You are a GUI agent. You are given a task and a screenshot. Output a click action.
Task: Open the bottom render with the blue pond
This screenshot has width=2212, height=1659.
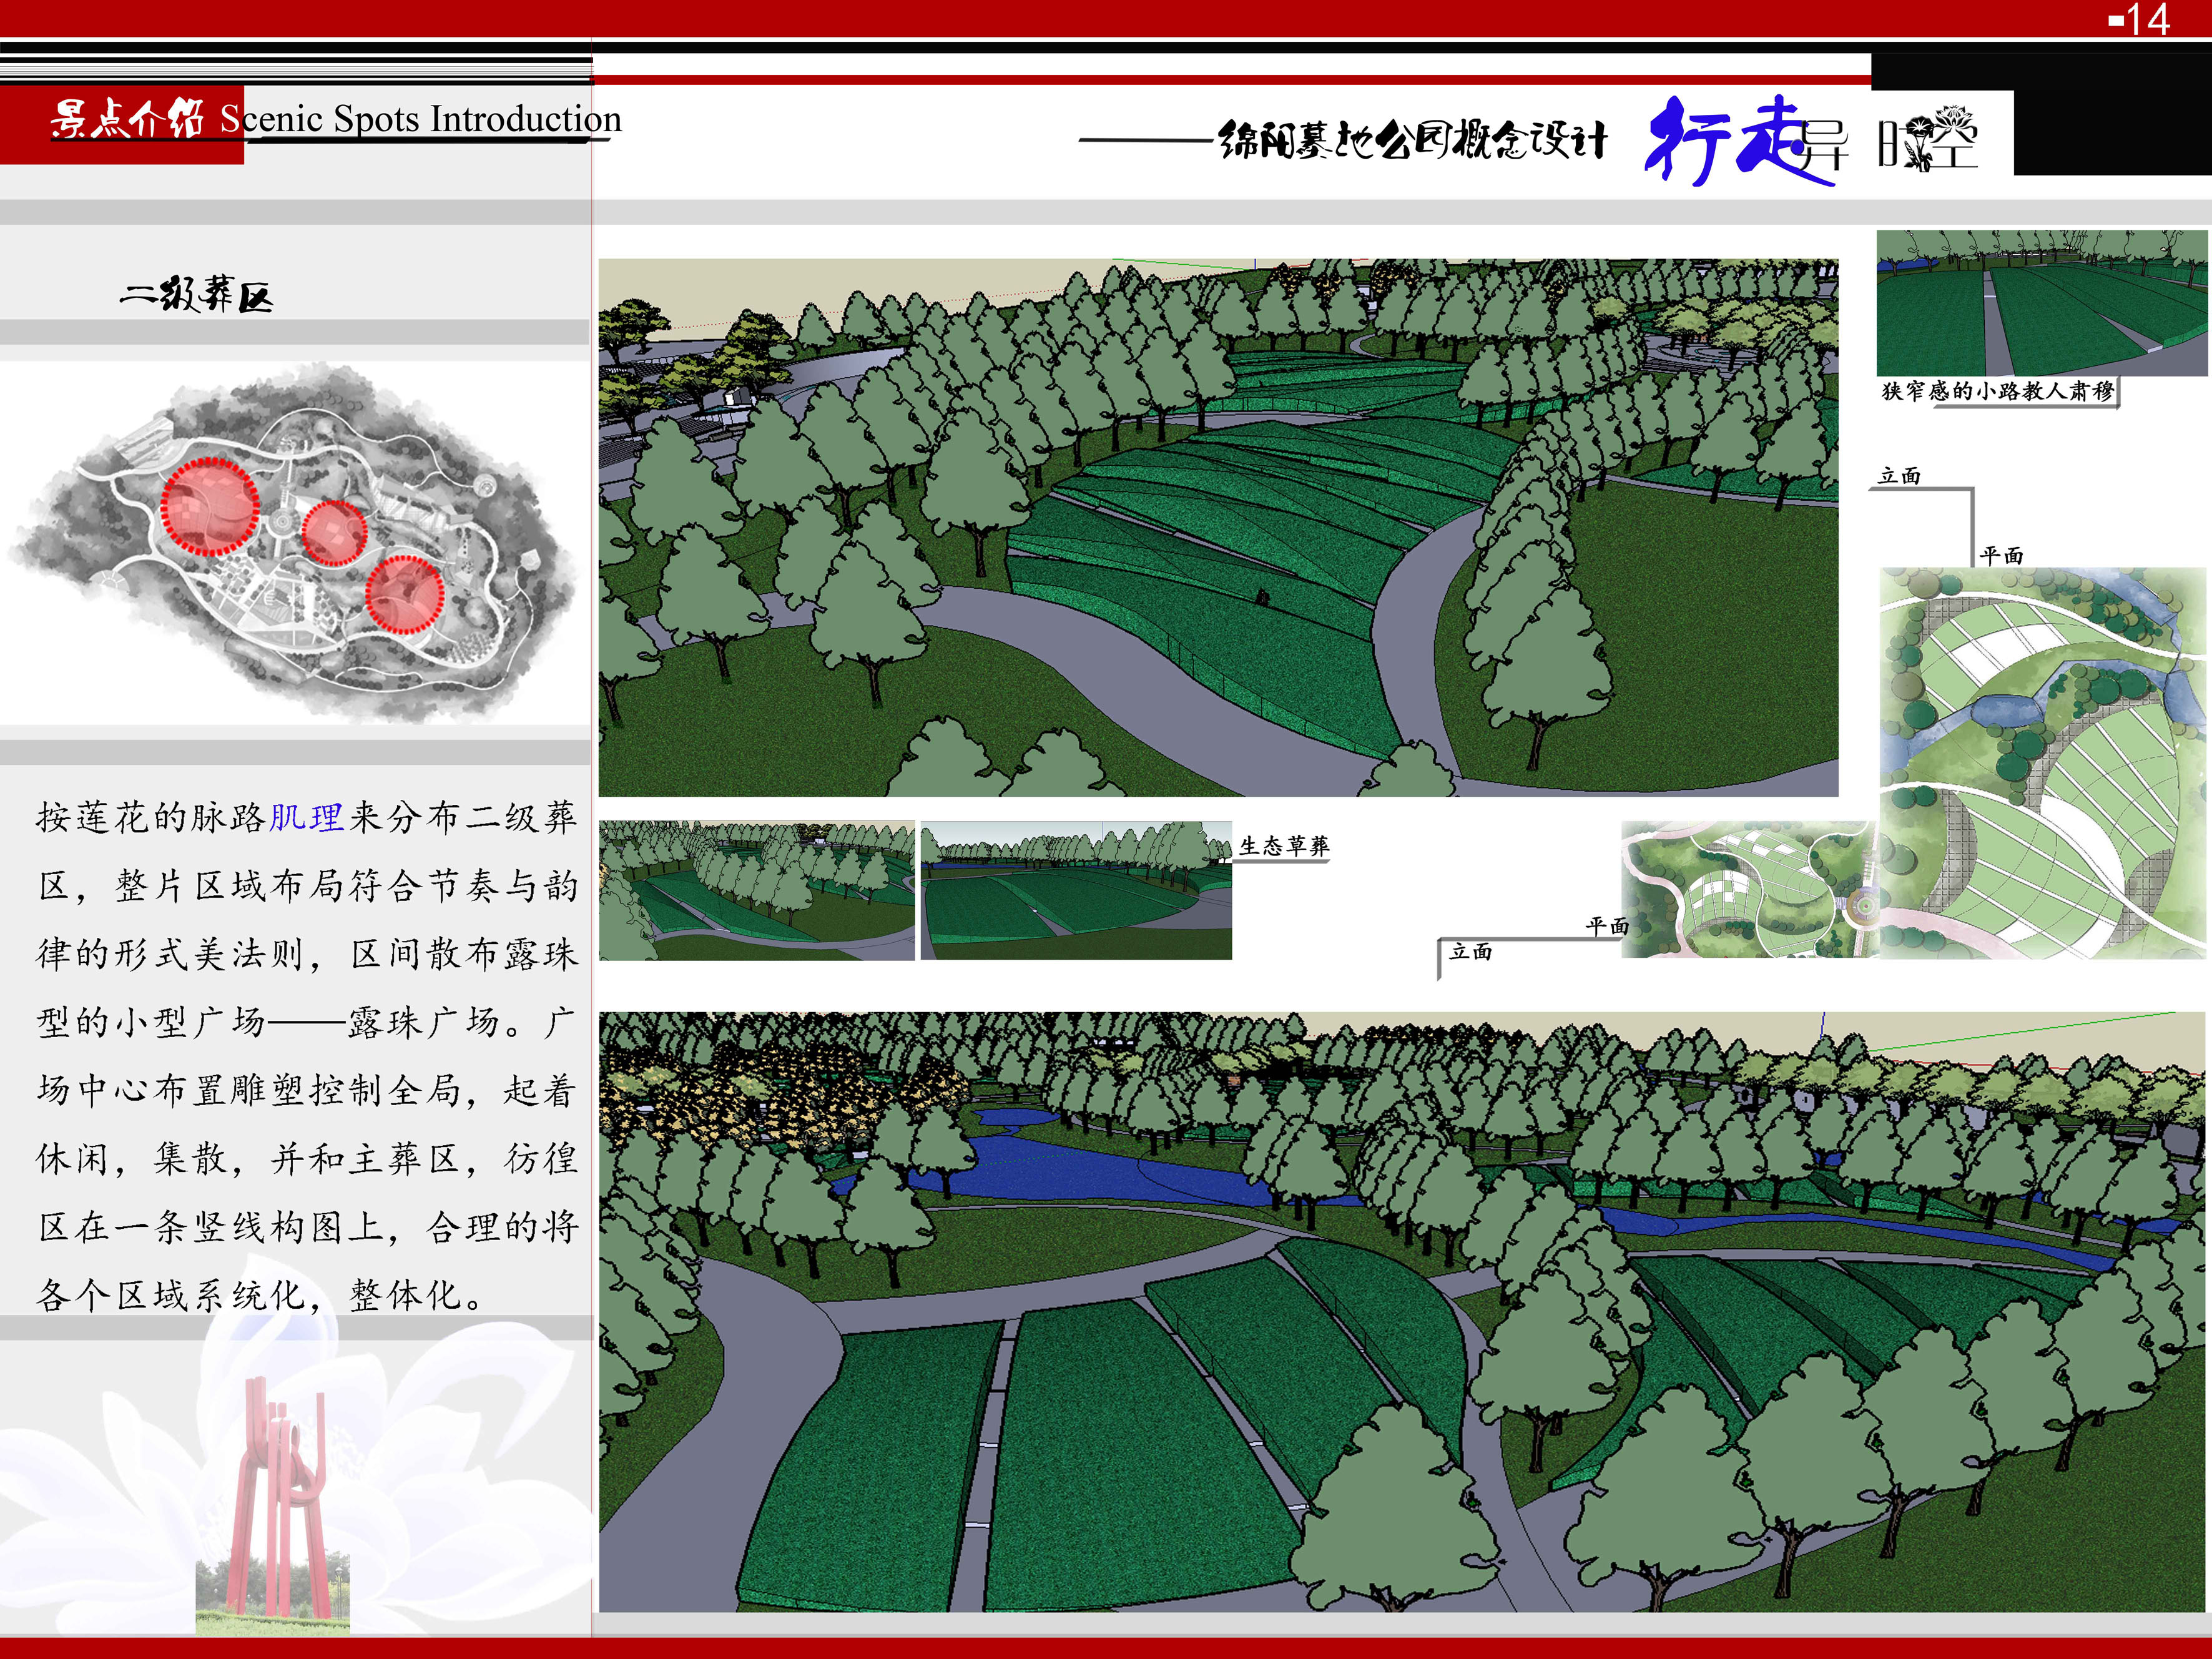(1402, 1311)
